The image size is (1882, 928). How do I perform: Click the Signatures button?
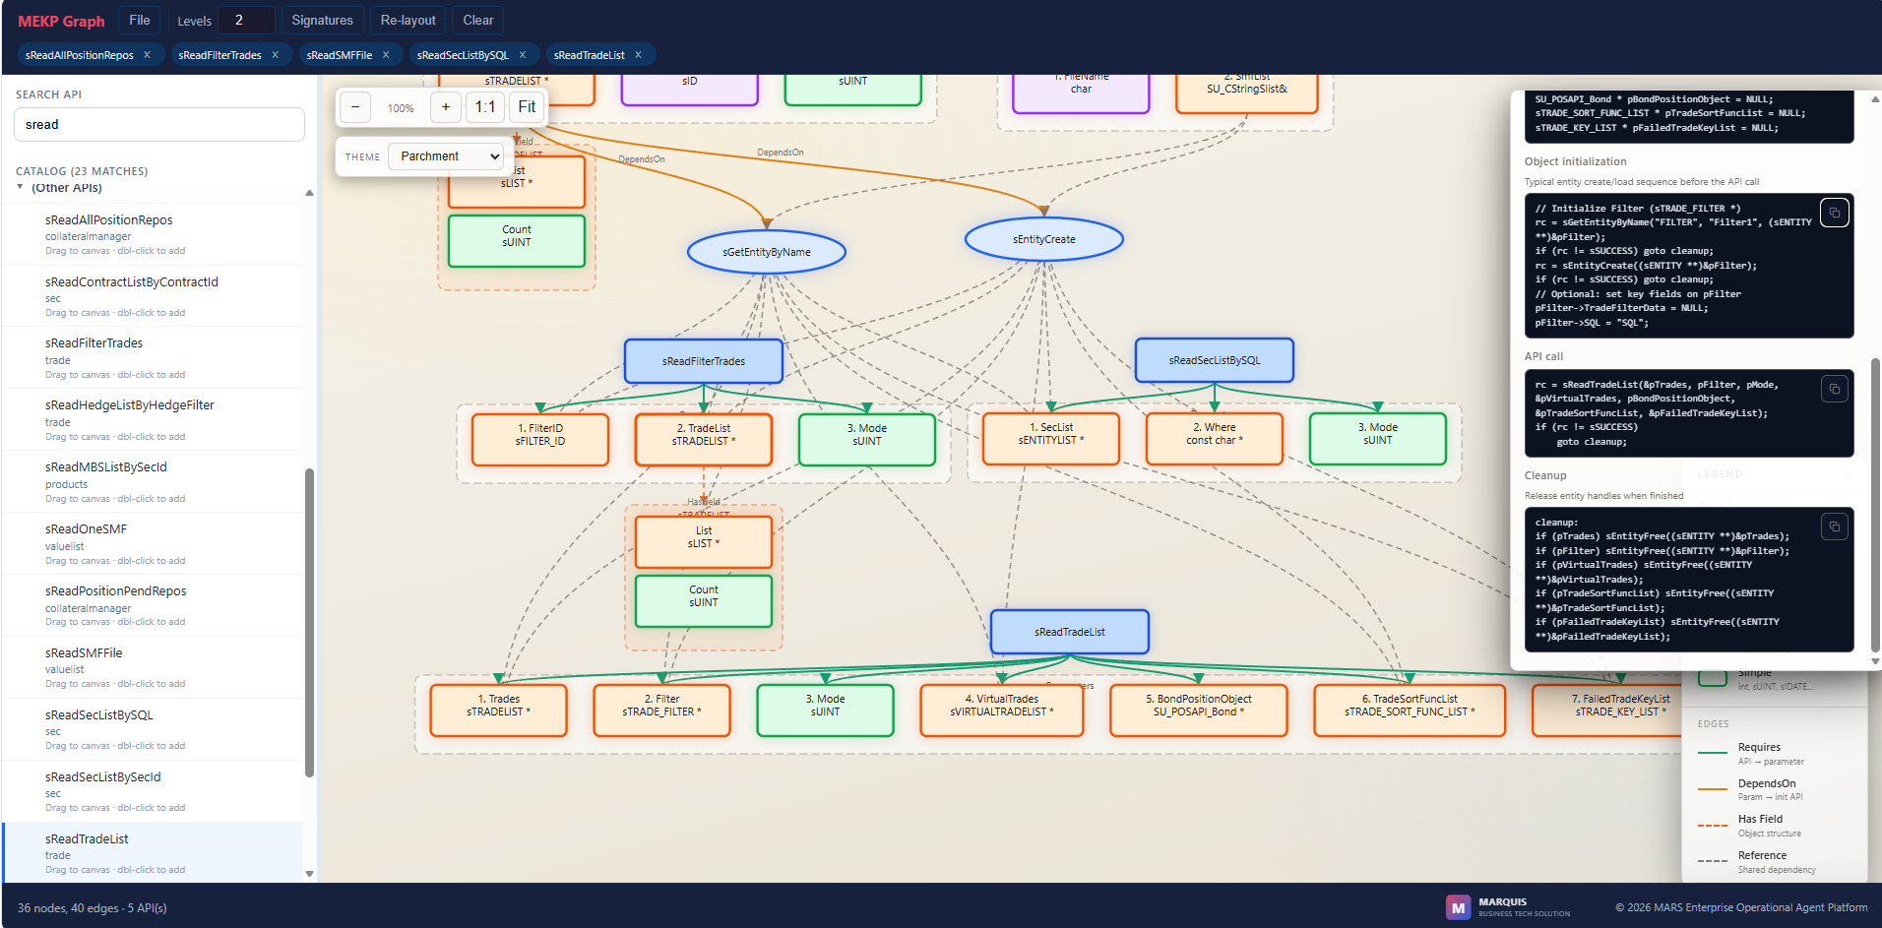tap(322, 21)
